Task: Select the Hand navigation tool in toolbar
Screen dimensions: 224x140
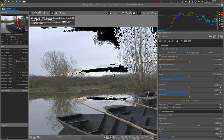Action: (x=44, y=13)
